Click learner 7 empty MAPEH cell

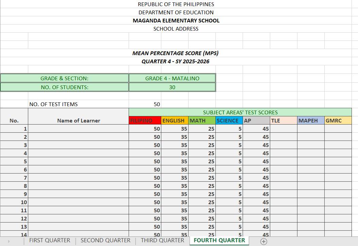tap(311, 178)
